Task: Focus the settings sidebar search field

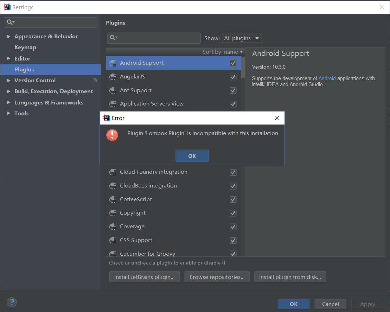Action: pos(51,23)
